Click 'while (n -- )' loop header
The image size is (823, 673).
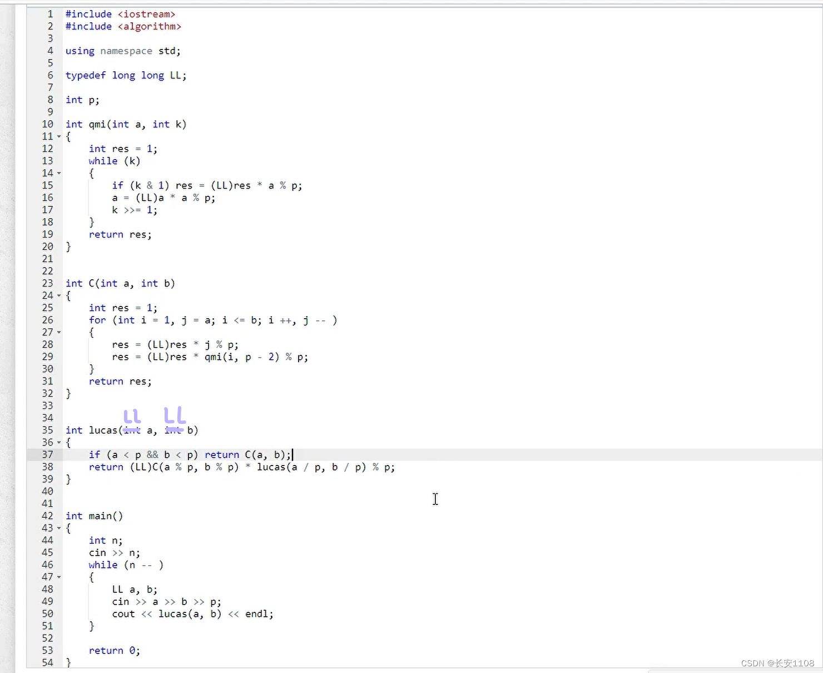126,565
